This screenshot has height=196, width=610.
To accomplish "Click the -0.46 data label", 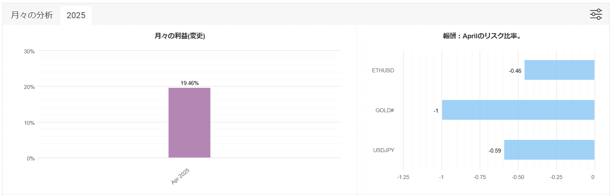I will (x=515, y=71).
